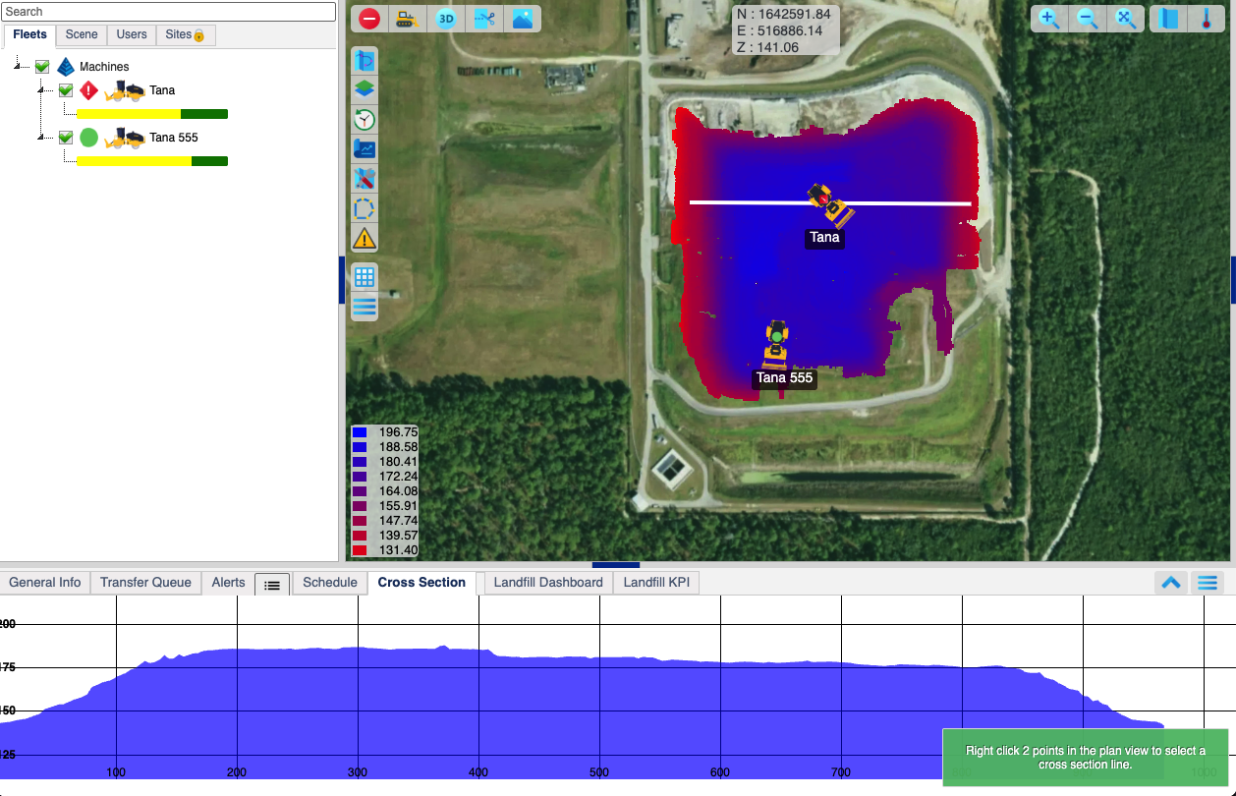Dismiss the green cross section hint message
1236x796 pixels.
[1086, 758]
